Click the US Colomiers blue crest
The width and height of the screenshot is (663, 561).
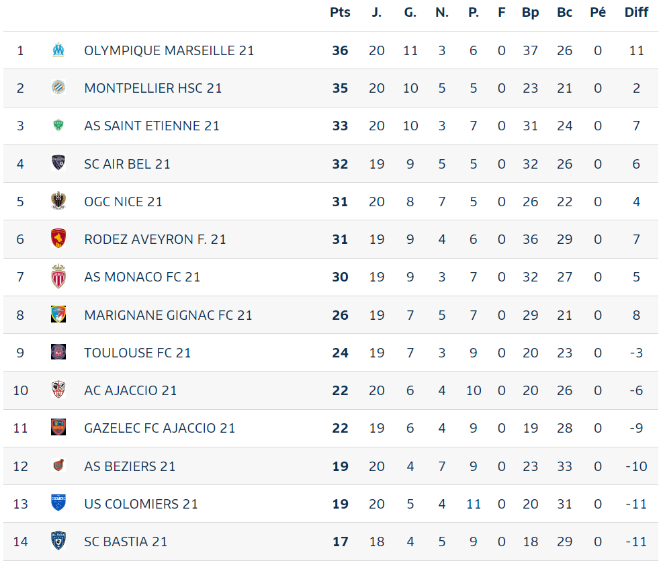[58, 503]
